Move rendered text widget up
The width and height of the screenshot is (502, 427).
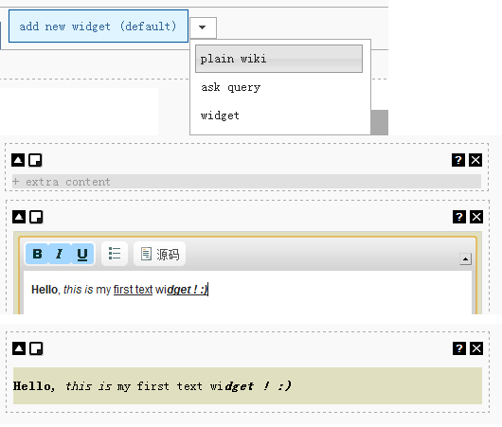coord(19,348)
